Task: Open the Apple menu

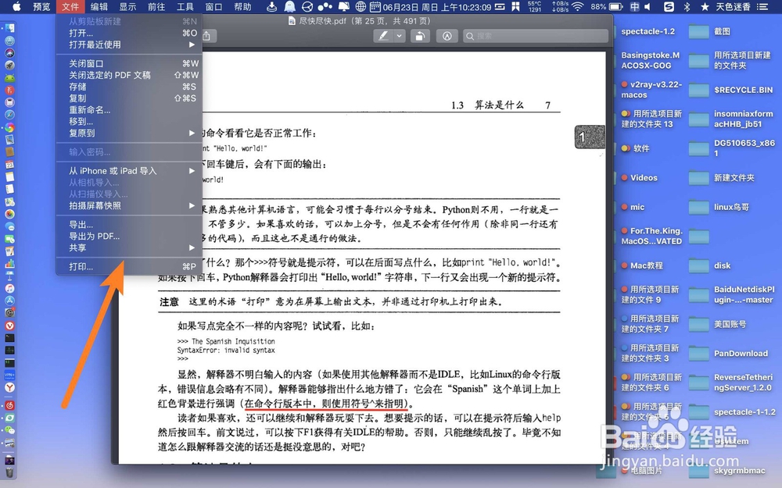Action: click(x=16, y=6)
